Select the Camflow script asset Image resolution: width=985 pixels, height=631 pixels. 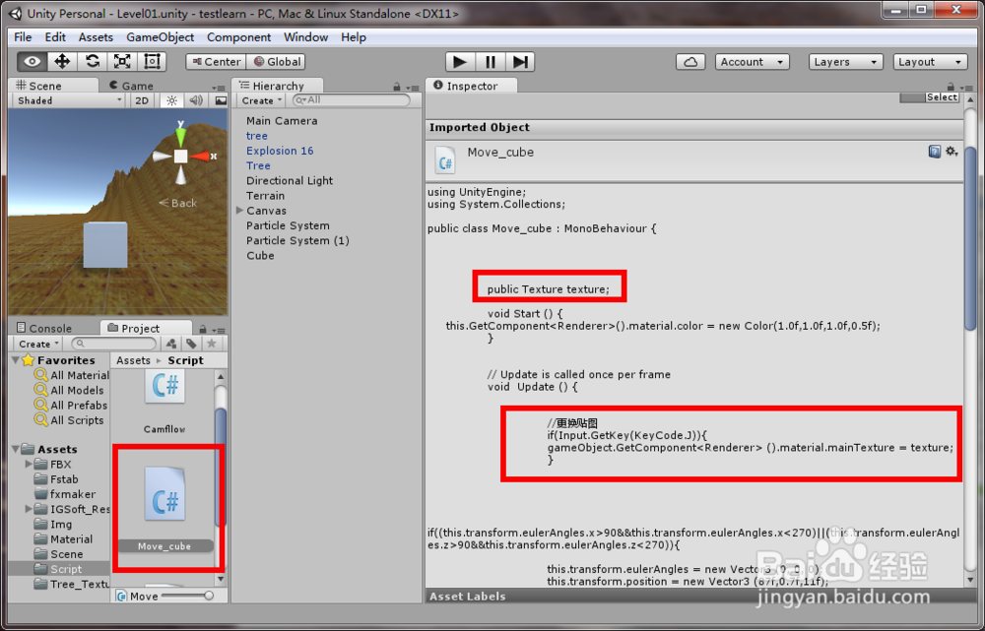pos(164,402)
